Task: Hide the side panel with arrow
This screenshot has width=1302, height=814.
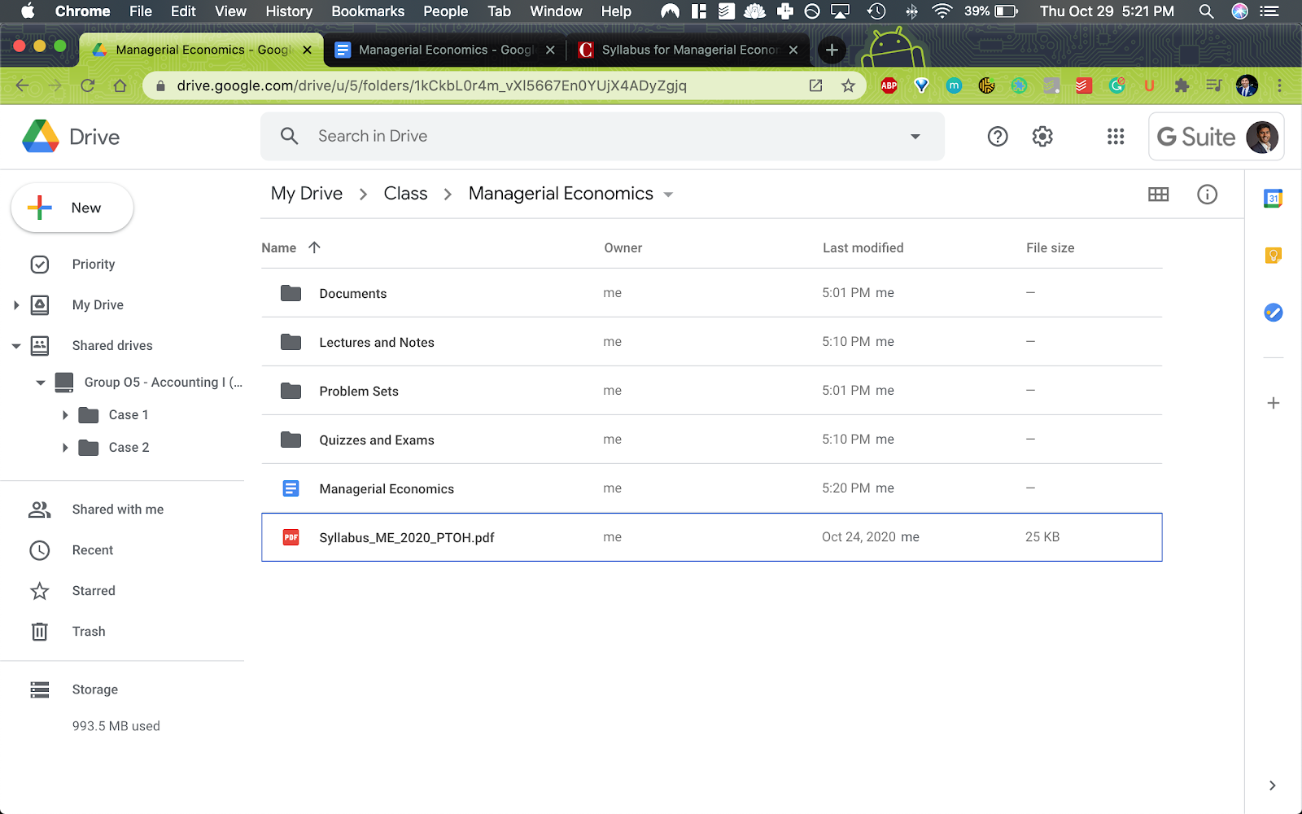Action: (x=1272, y=786)
